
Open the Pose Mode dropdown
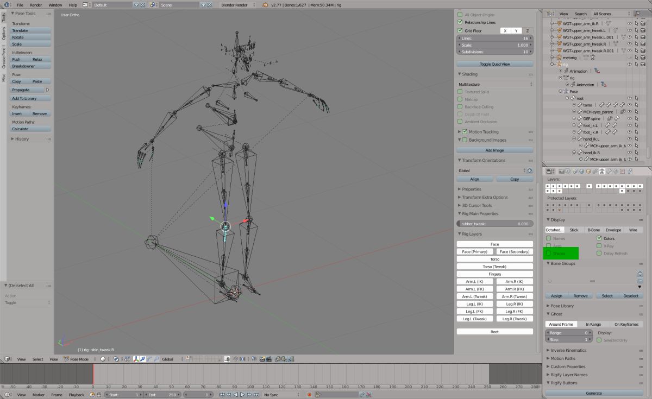[79, 359]
